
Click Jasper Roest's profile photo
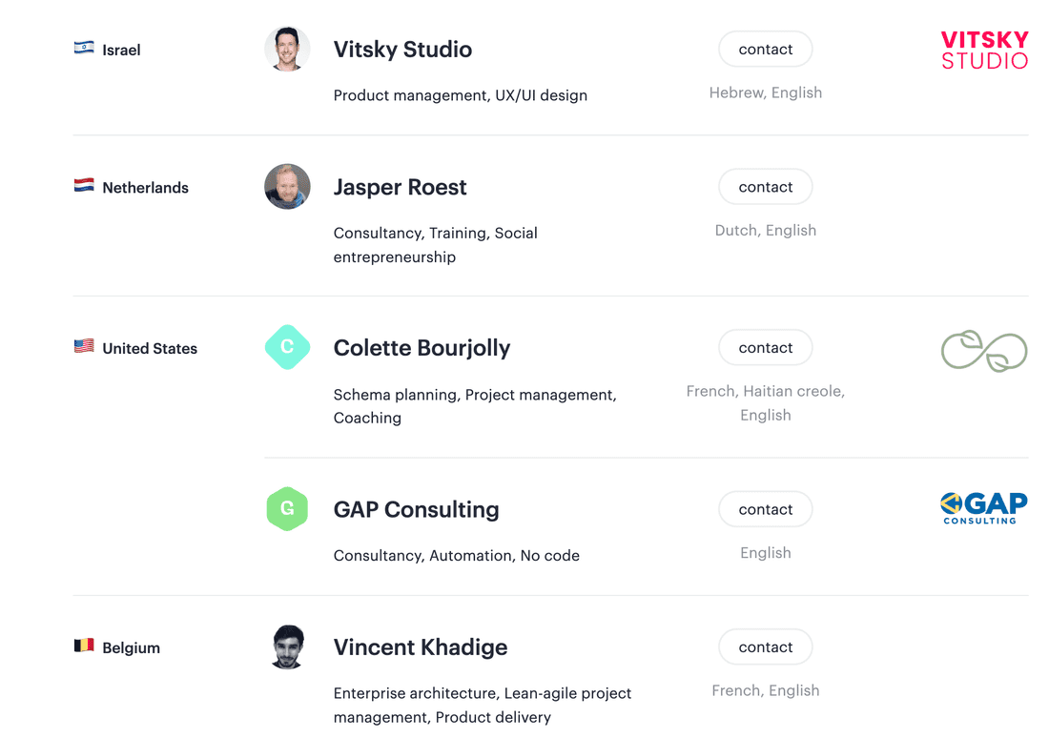(287, 187)
